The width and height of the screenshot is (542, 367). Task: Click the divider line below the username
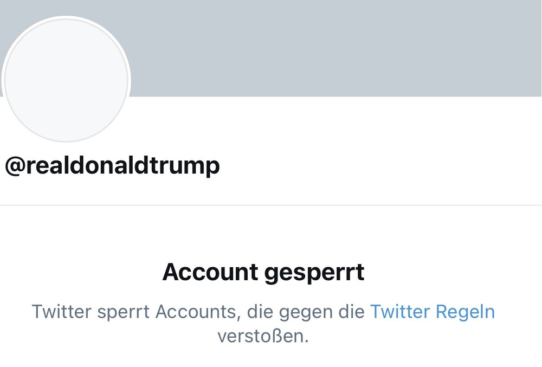click(271, 205)
